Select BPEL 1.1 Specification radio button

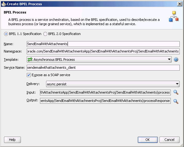(x=6, y=34)
